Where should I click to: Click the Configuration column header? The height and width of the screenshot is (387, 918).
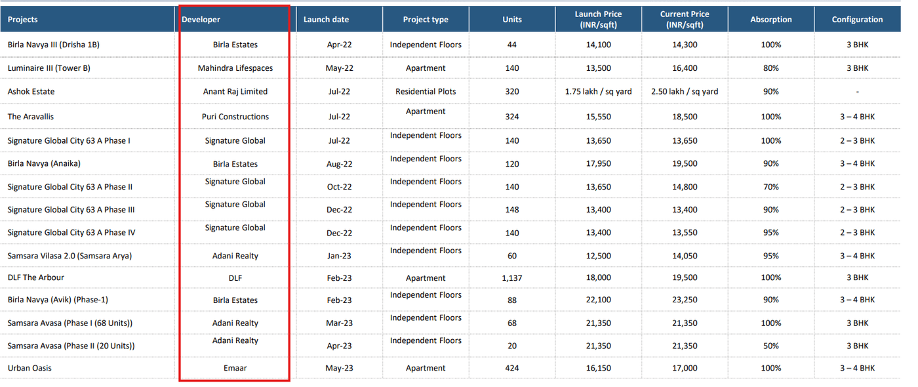[x=857, y=20]
